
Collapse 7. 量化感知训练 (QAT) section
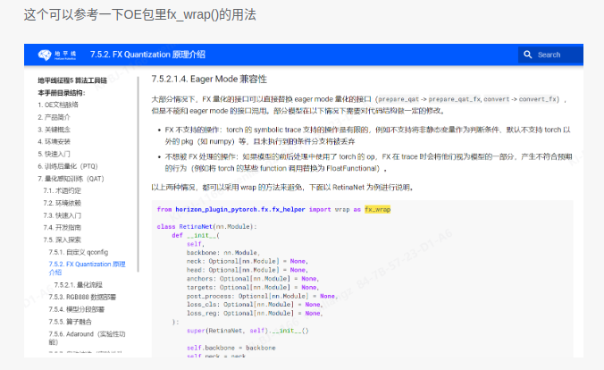(69, 179)
